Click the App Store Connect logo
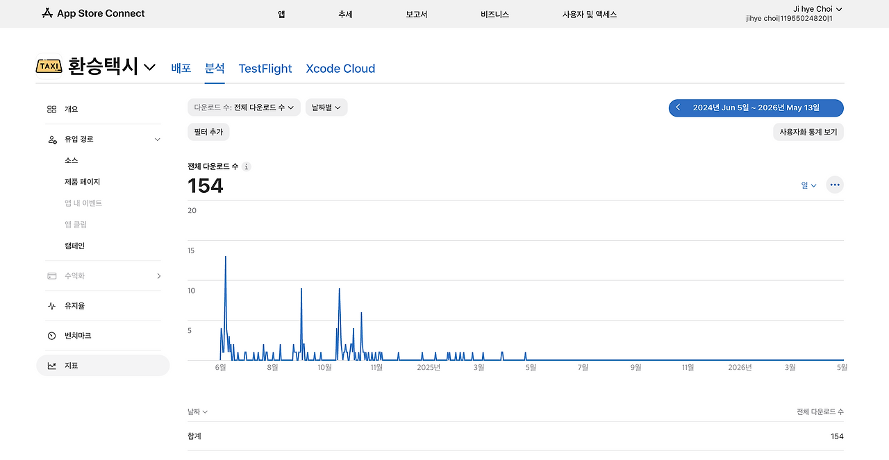 click(x=93, y=13)
